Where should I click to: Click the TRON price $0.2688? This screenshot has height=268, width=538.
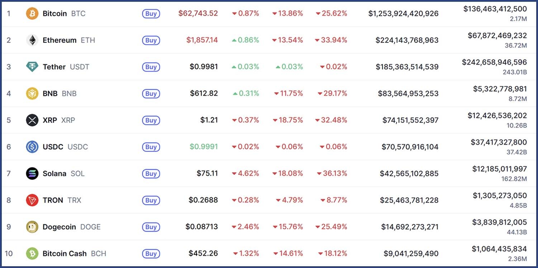[x=203, y=200]
